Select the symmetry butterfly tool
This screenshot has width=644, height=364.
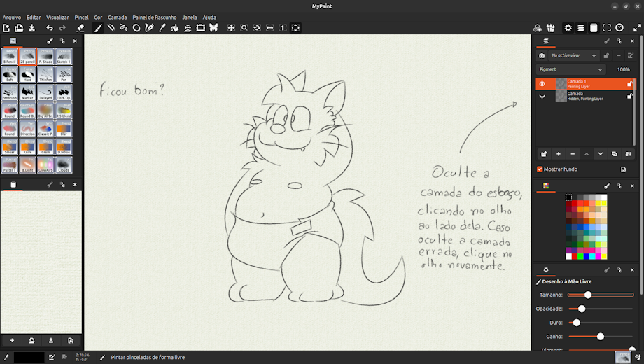tap(213, 28)
